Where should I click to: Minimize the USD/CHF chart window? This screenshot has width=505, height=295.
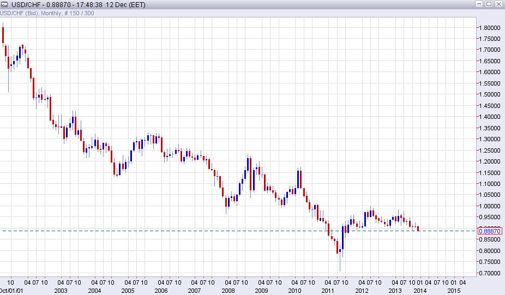point(479,4)
